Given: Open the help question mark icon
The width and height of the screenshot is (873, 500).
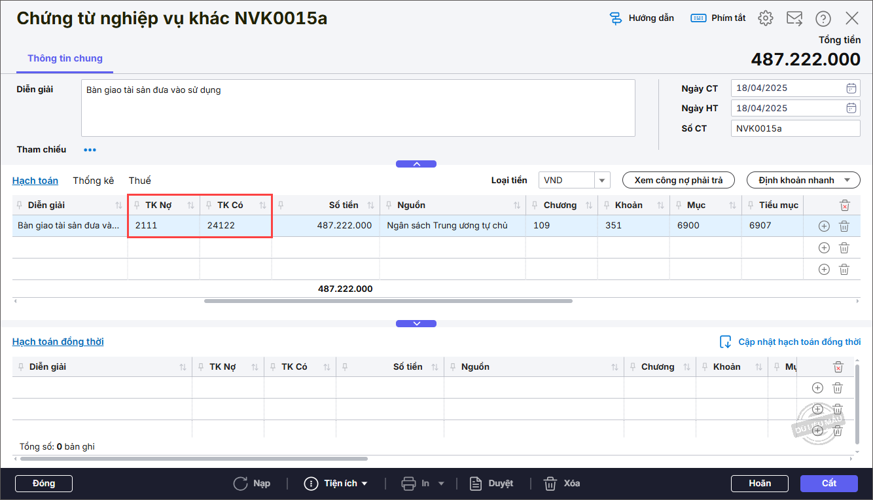Looking at the screenshot, I should (x=823, y=18).
